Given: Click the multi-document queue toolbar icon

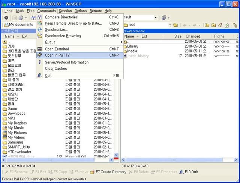Looking at the screenshot, I should pos(21,18).
